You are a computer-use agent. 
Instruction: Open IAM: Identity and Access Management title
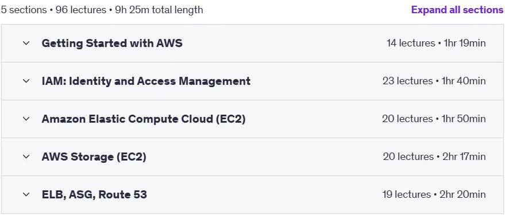[x=146, y=81]
